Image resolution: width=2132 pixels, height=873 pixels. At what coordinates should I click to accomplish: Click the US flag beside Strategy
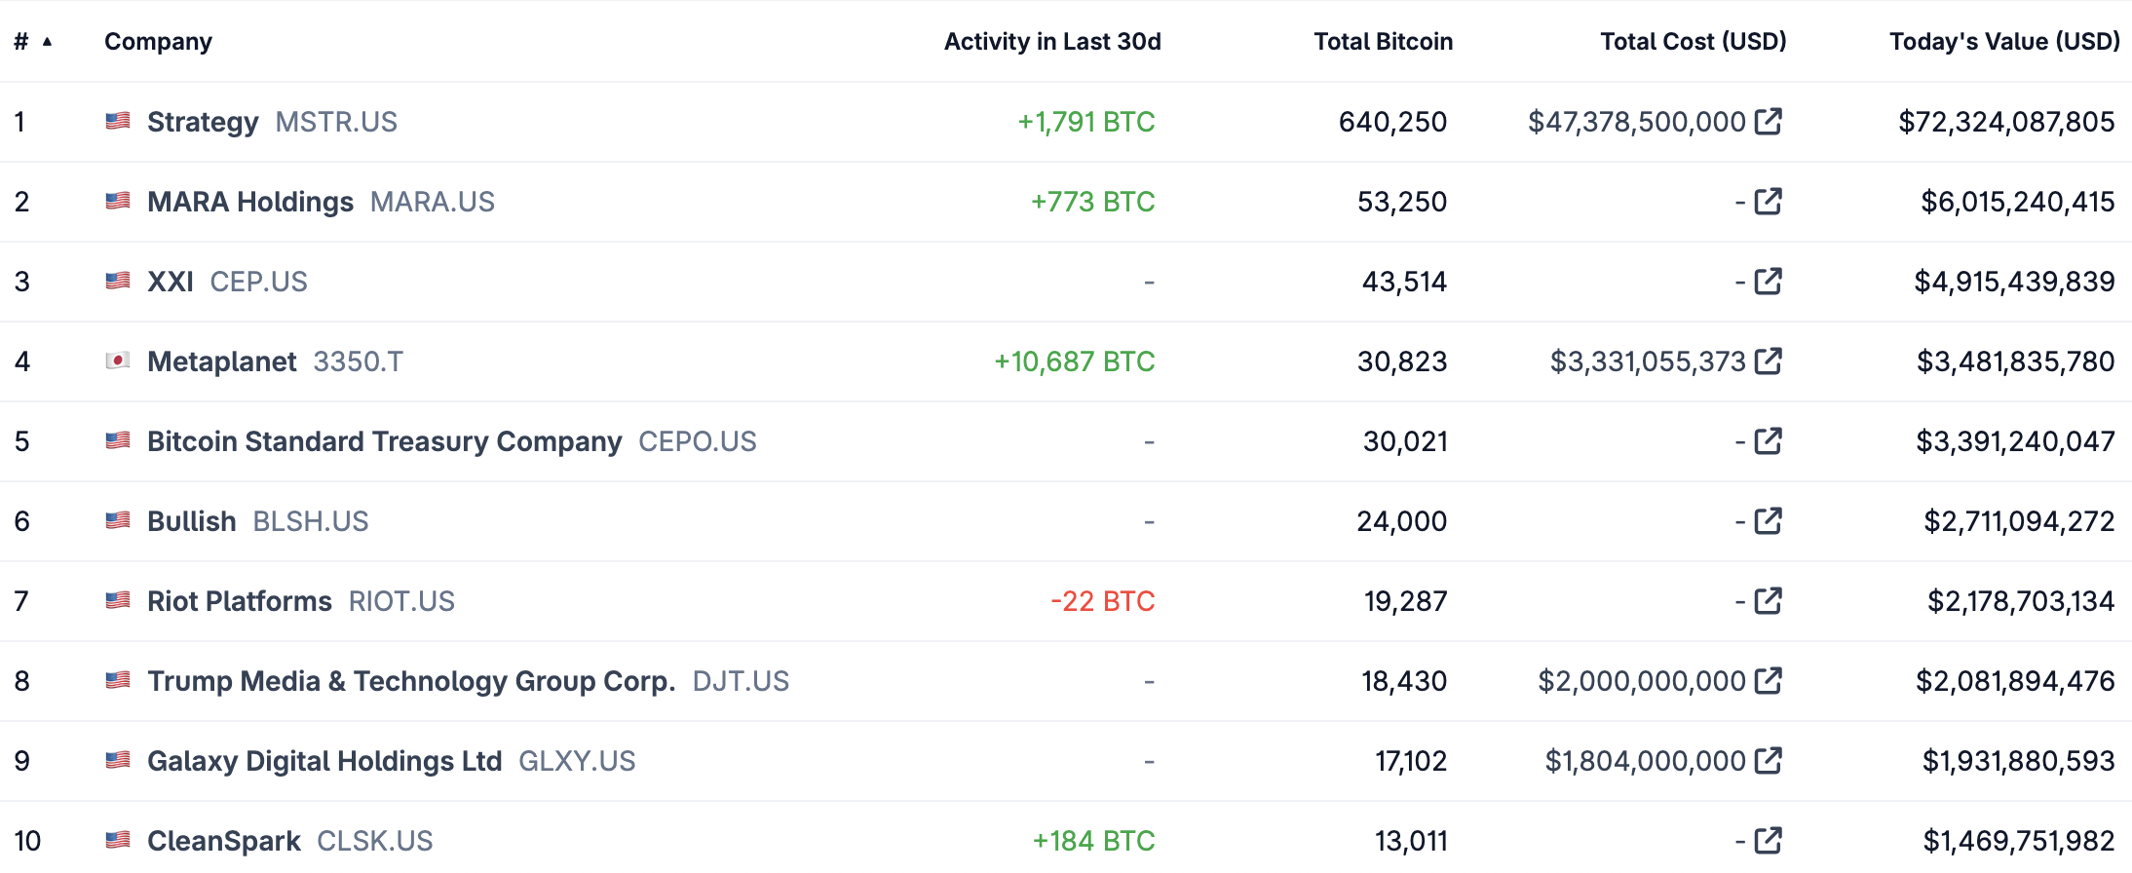click(x=116, y=122)
